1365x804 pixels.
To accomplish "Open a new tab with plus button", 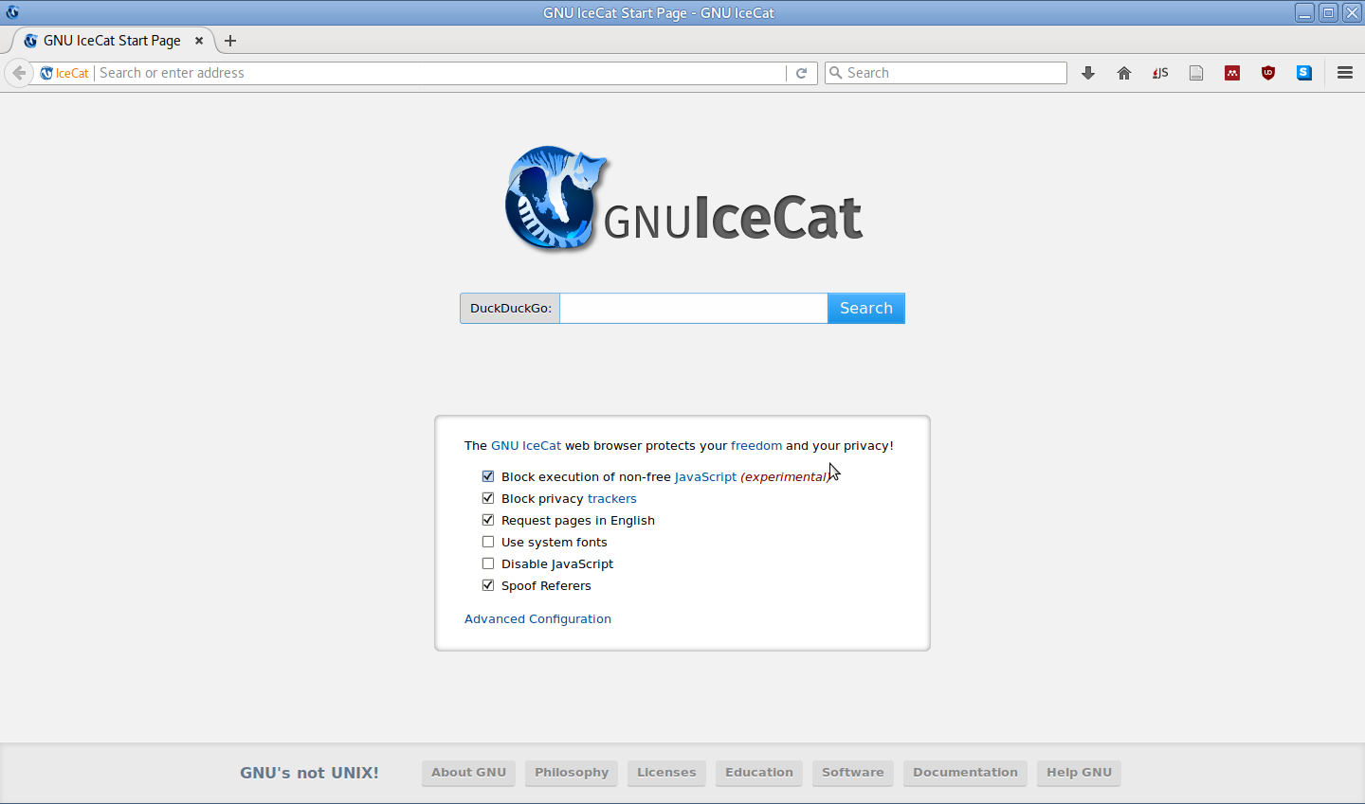I will tap(230, 41).
